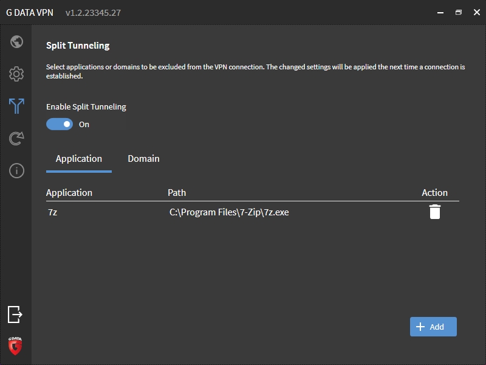Open the info page in sidebar
Screen dimensions: 486x365
click(x=16, y=171)
